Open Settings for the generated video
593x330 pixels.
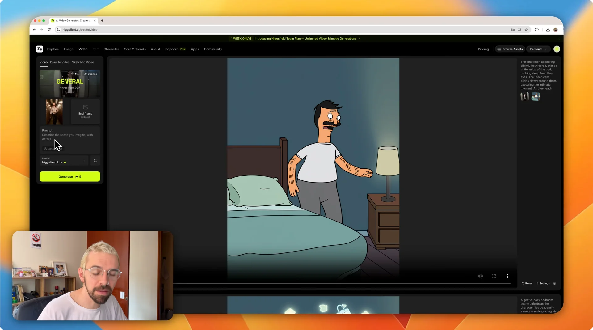543,283
